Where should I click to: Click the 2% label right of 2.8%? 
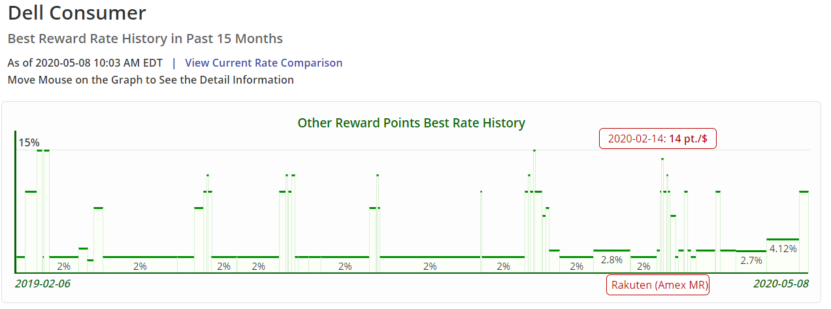point(644,267)
